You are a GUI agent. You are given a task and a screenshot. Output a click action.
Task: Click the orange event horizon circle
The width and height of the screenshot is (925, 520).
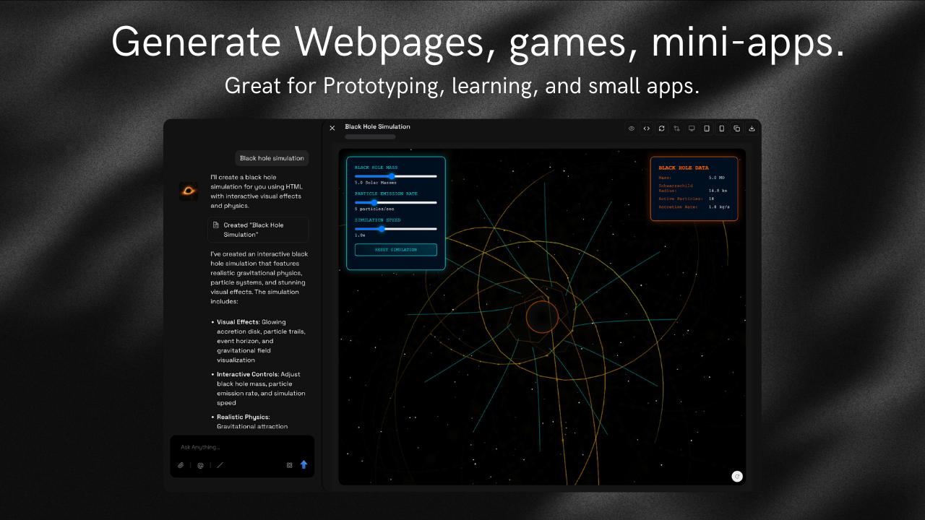(542, 317)
